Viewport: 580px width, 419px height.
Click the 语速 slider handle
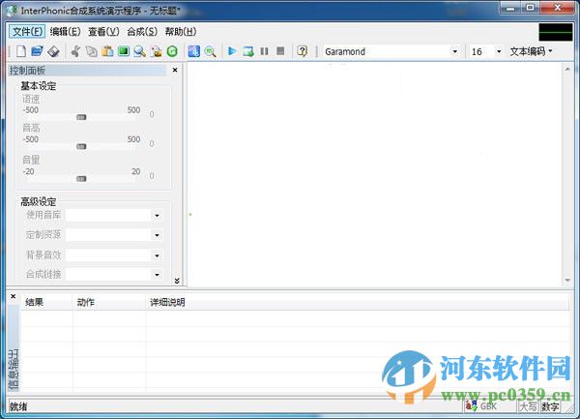(x=81, y=117)
